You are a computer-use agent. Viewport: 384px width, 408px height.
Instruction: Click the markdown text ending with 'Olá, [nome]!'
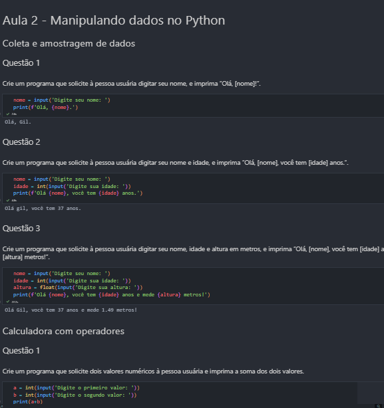(x=132, y=84)
